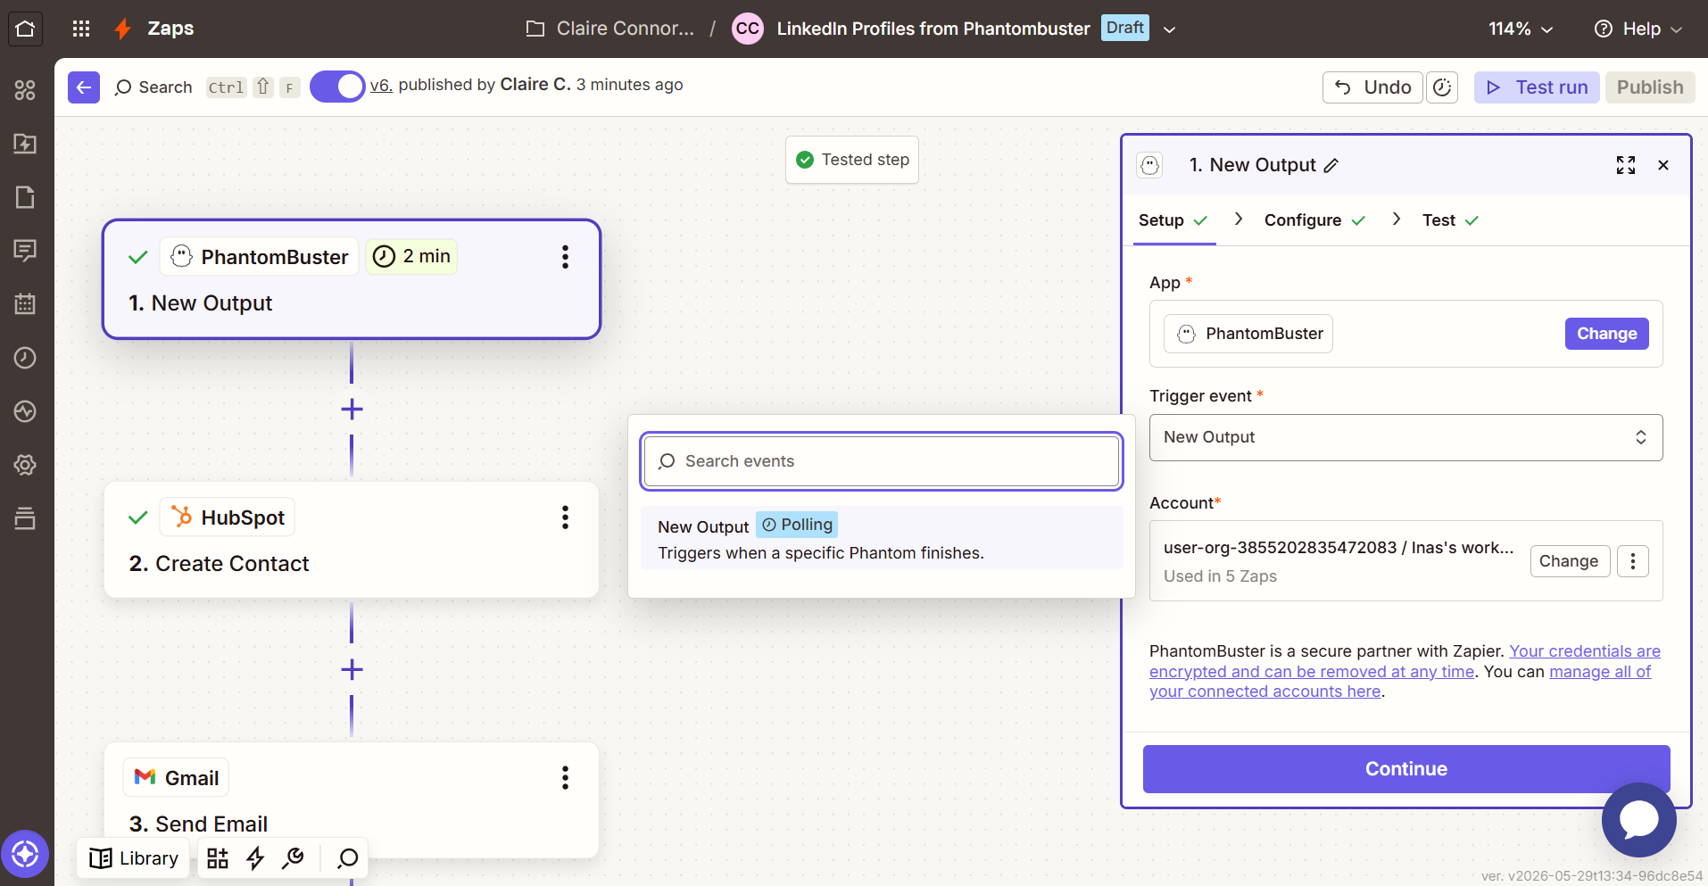Expand the Zap title Draft chevron
This screenshot has width=1708, height=886.
tap(1169, 29)
